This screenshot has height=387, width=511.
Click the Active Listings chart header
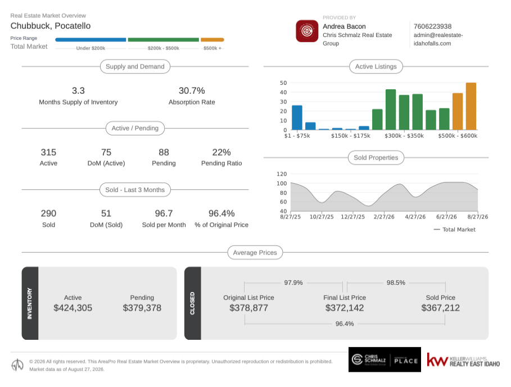point(376,66)
